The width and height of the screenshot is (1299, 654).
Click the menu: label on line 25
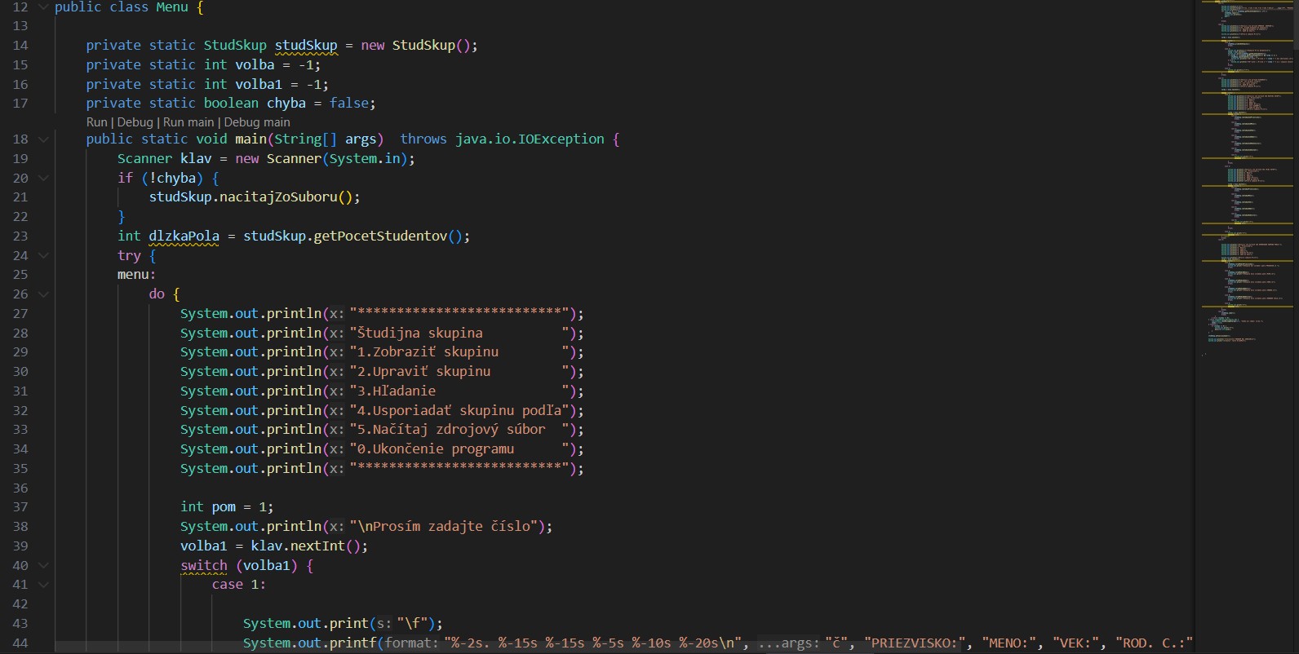coord(136,275)
